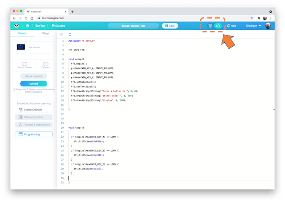Click the "Press a button to" drawString line
This screenshot has width=285, height=203.
click(105, 91)
